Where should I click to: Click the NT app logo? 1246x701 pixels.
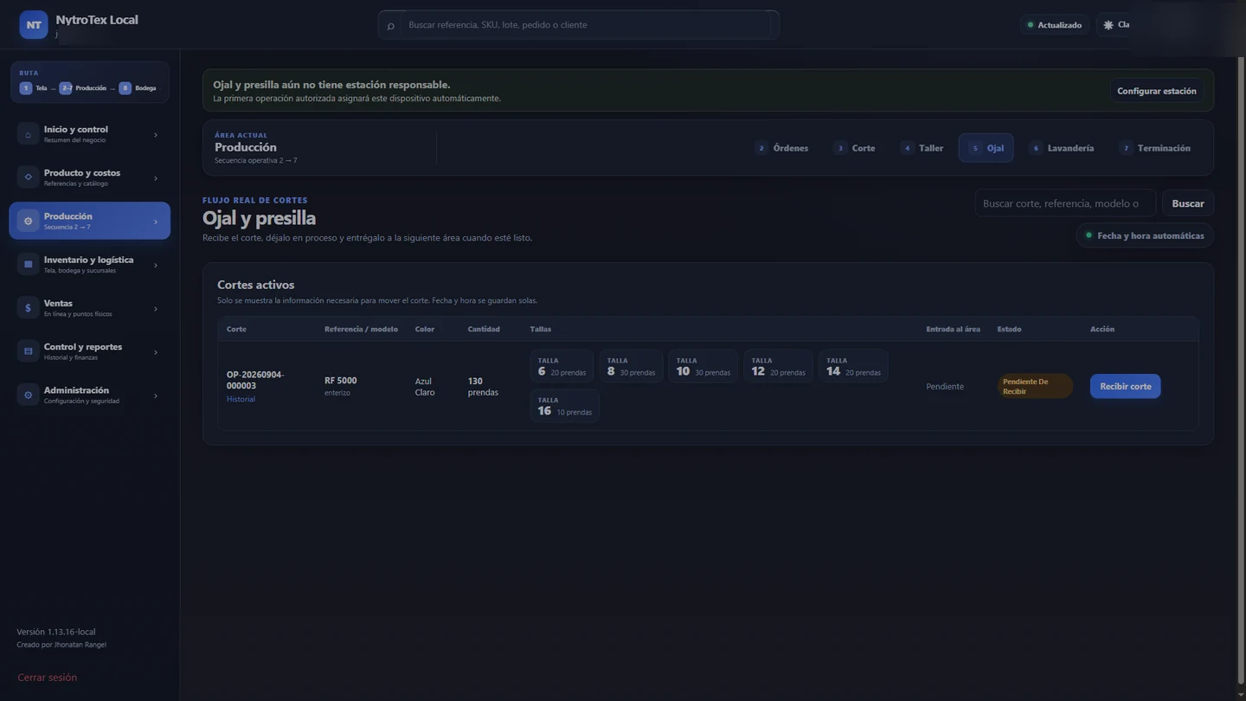[x=34, y=25]
